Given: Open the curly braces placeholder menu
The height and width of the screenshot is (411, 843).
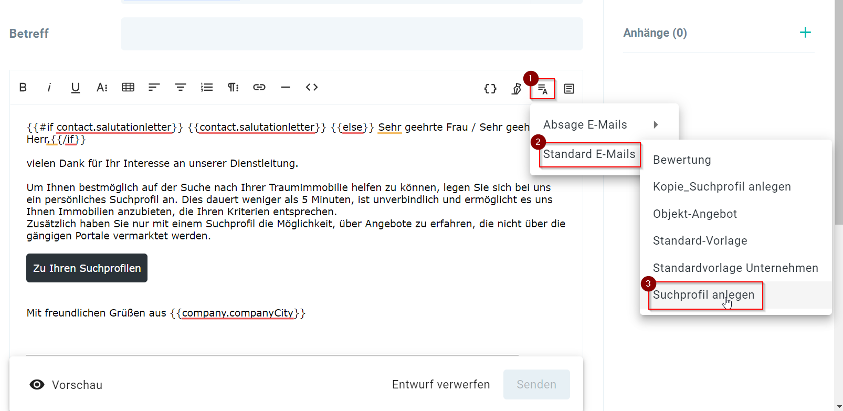Looking at the screenshot, I should tap(490, 89).
